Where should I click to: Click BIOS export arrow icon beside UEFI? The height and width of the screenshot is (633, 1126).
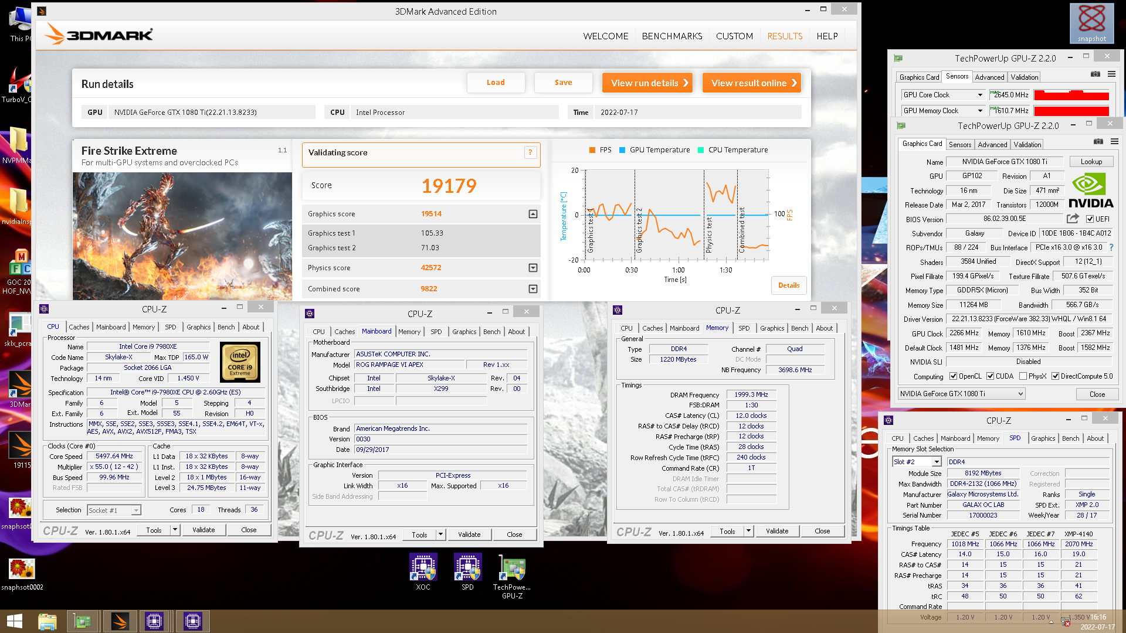1073,219
